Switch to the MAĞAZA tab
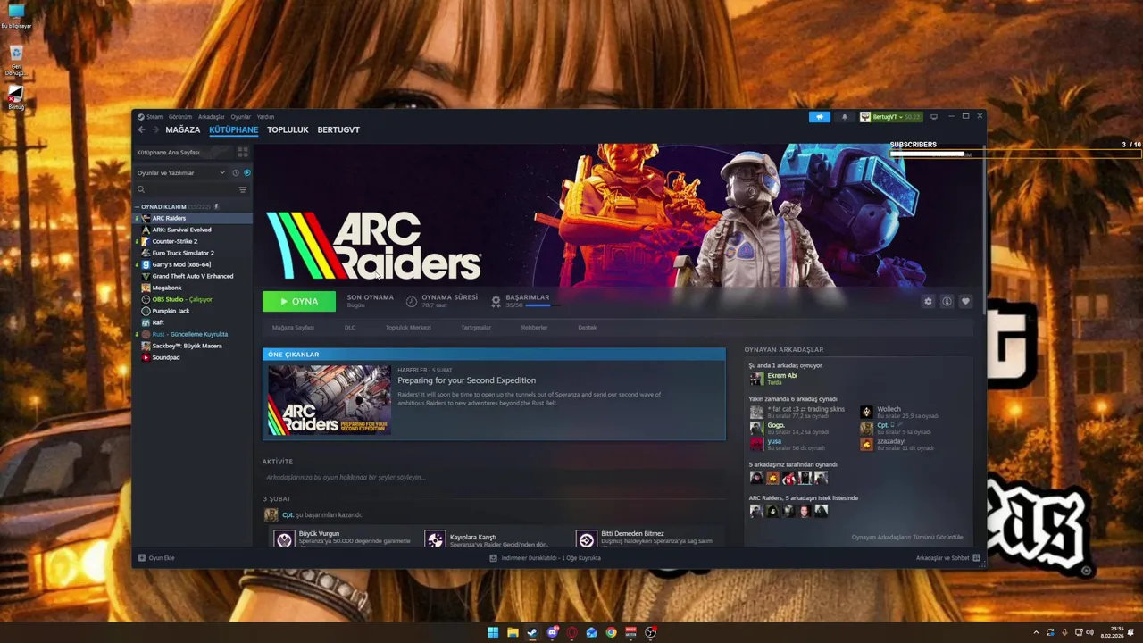This screenshot has height=643, width=1143. coord(183,129)
